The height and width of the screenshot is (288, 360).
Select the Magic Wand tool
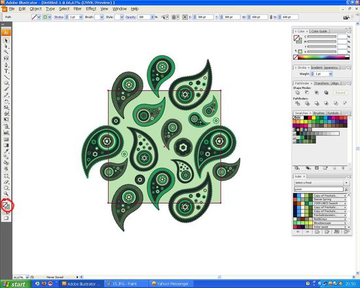click(x=6, y=52)
